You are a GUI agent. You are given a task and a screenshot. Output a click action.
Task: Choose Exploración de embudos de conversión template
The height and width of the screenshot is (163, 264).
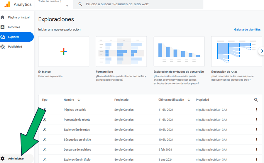(x=179, y=52)
